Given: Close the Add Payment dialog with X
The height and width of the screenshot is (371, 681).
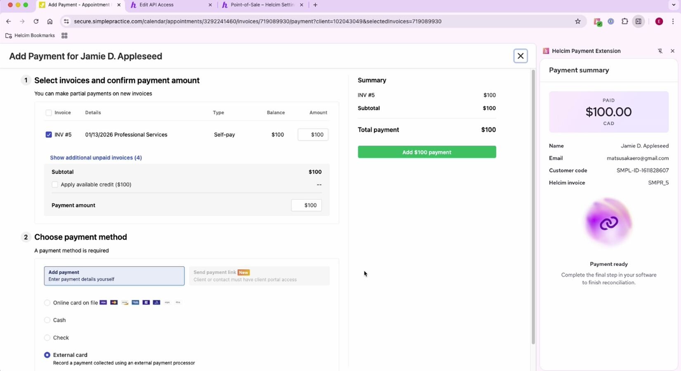Looking at the screenshot, I should (x=520, y=56).
